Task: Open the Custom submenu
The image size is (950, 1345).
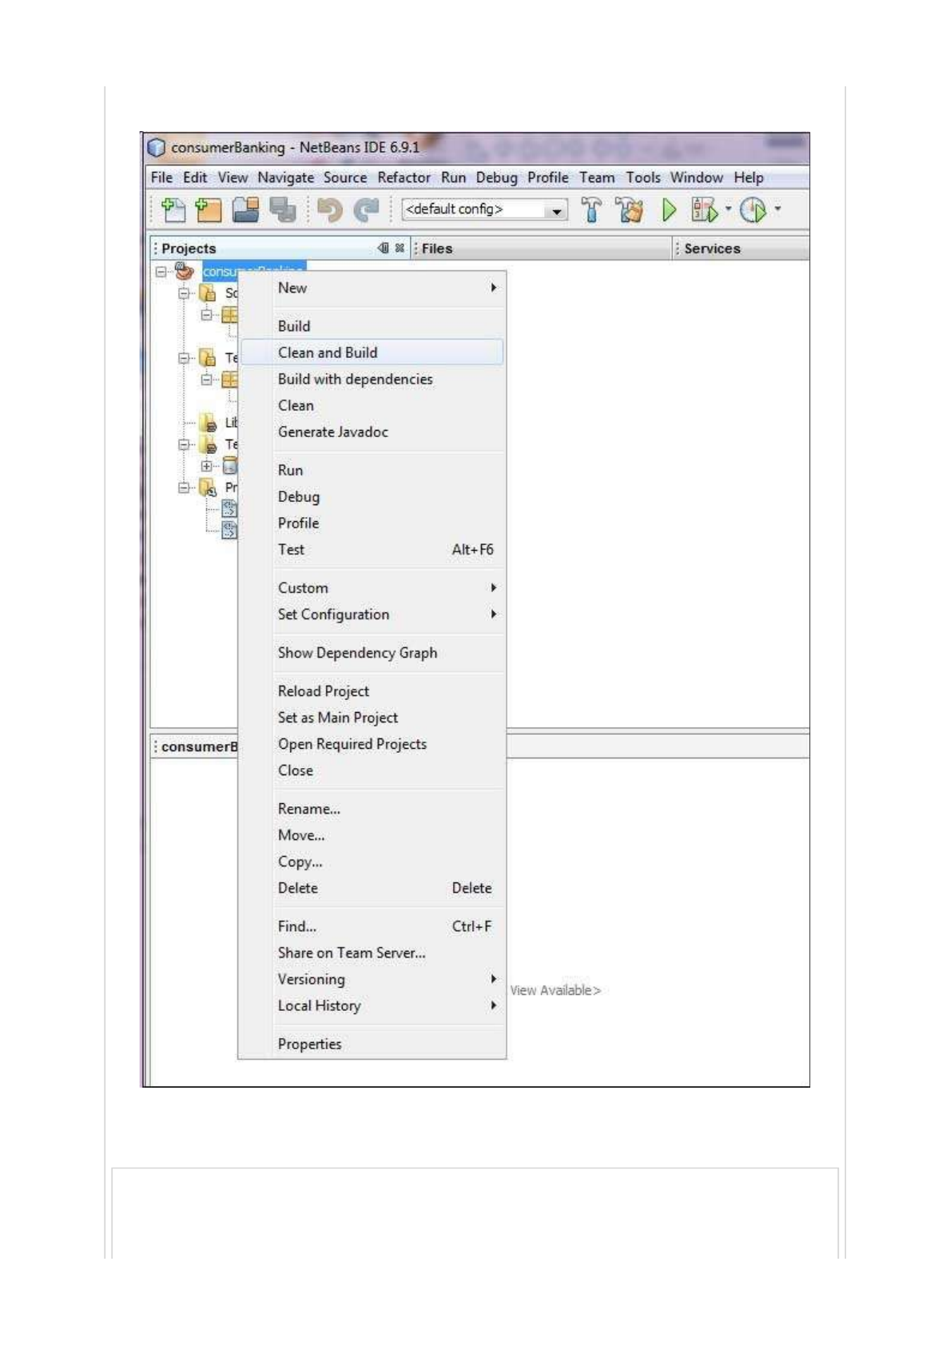Action: [x=372, y=587]
